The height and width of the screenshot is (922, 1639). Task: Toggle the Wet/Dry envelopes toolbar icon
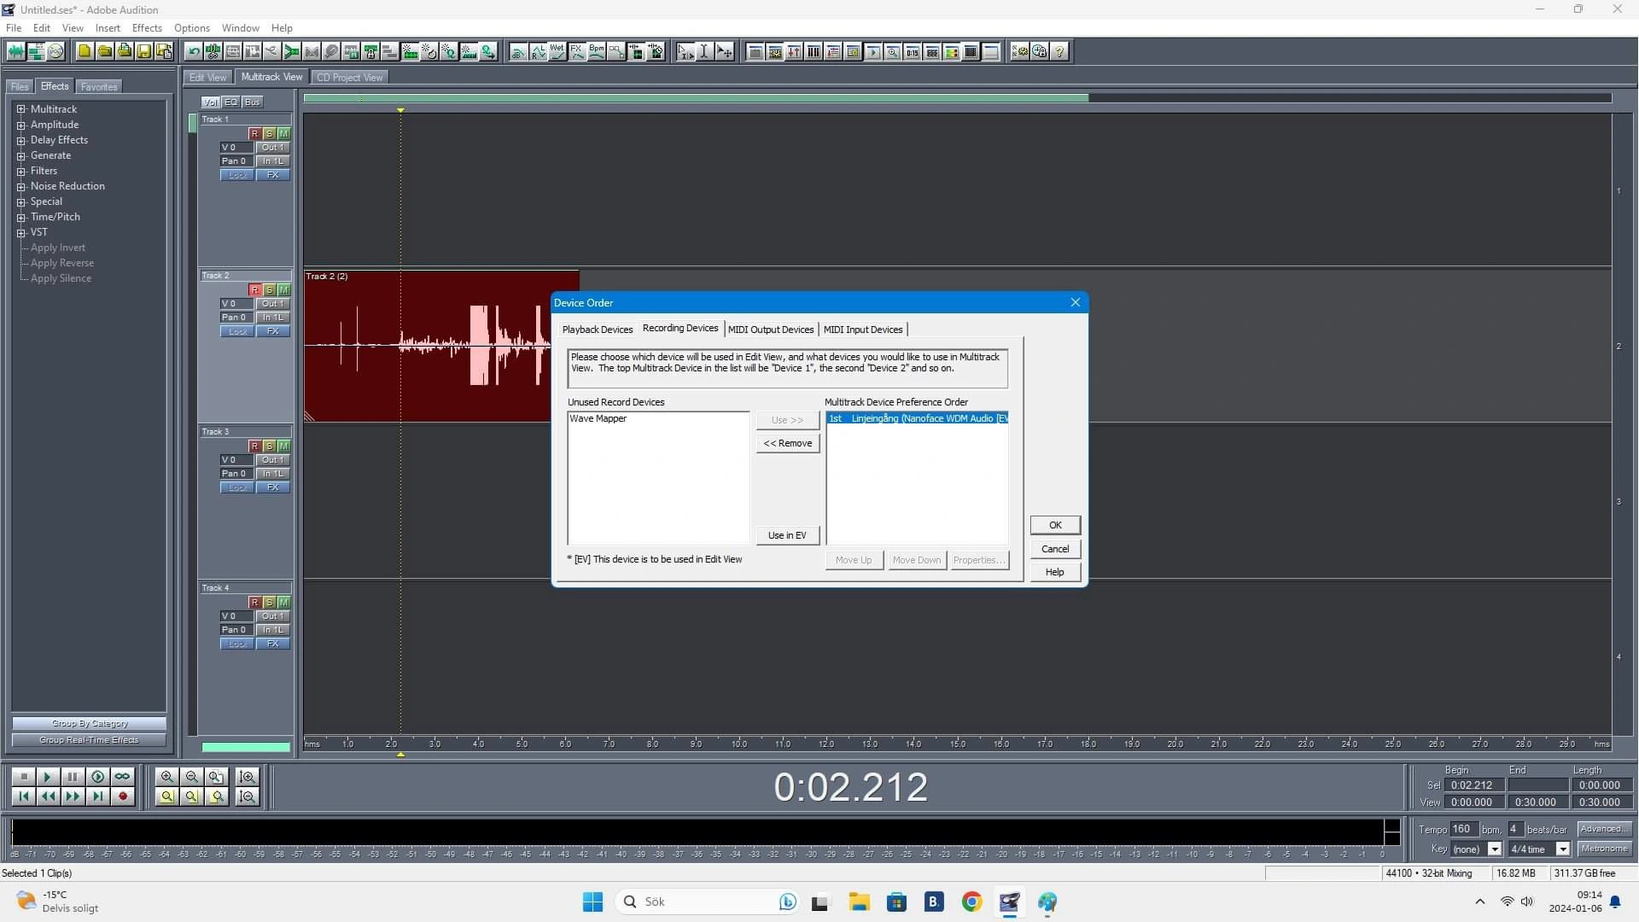pyautogui.click(x=557, y=52)
